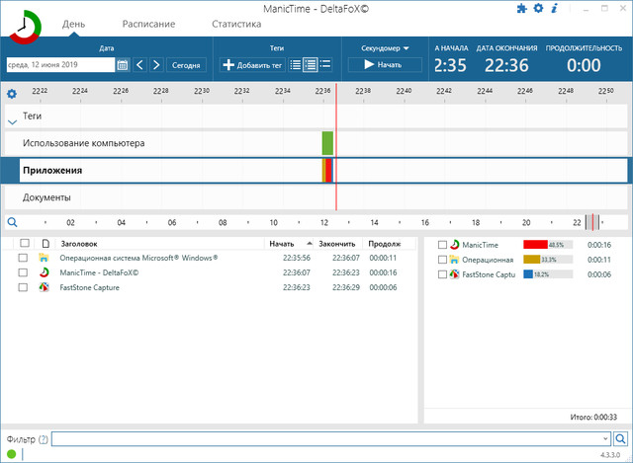This screenshot has height=463, width=633.
Task: Open the calendar date picker icon
Action: pos(123,65)
